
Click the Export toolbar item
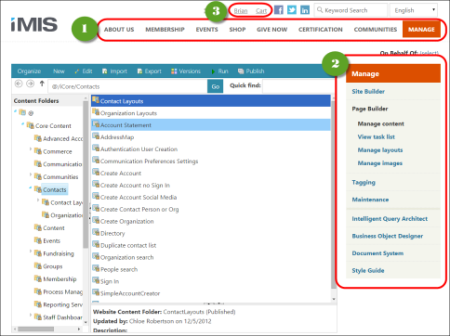150,71
